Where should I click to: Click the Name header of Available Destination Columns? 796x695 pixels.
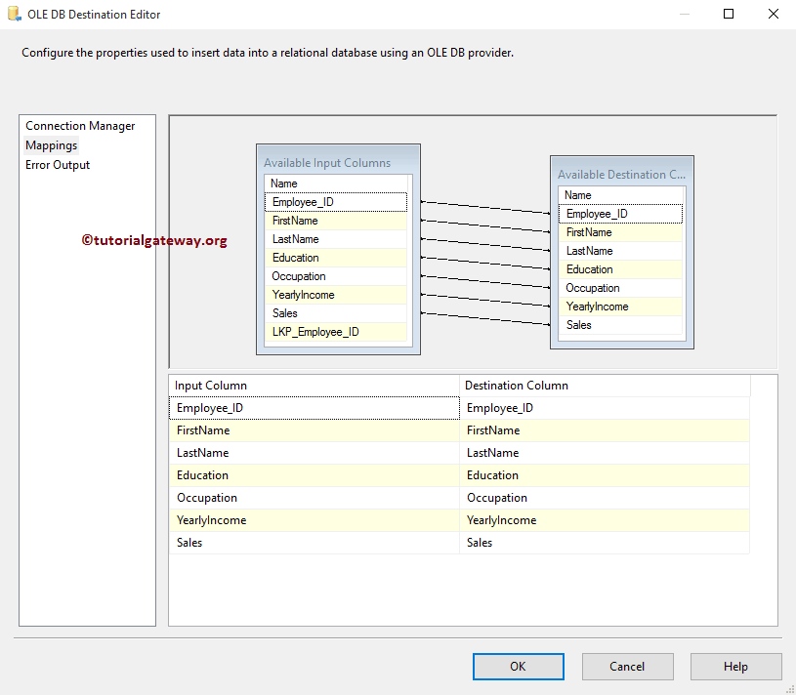621,194
